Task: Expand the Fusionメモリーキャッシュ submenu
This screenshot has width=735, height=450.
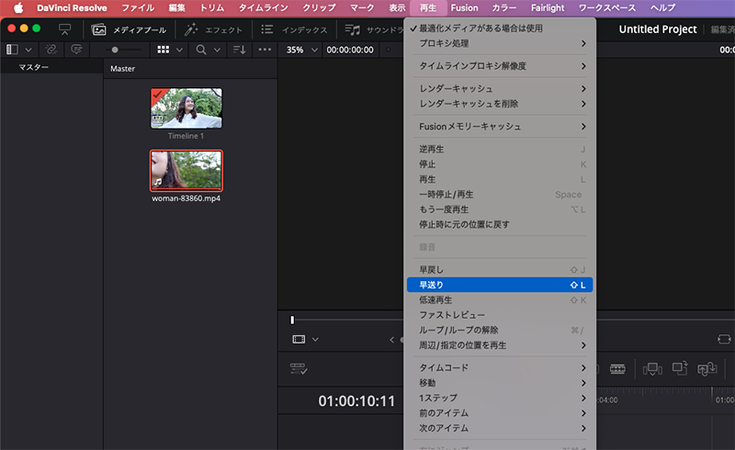Action: (500, 127)
